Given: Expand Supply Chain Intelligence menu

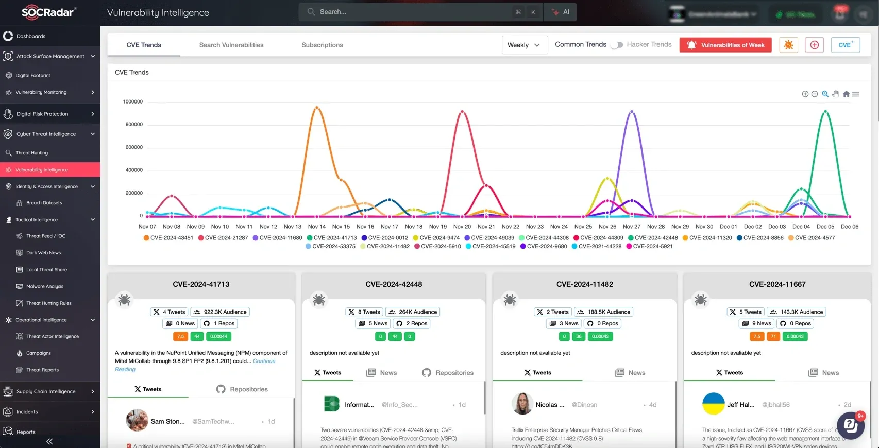Looking at the screenshot, I should coord(49,392).
